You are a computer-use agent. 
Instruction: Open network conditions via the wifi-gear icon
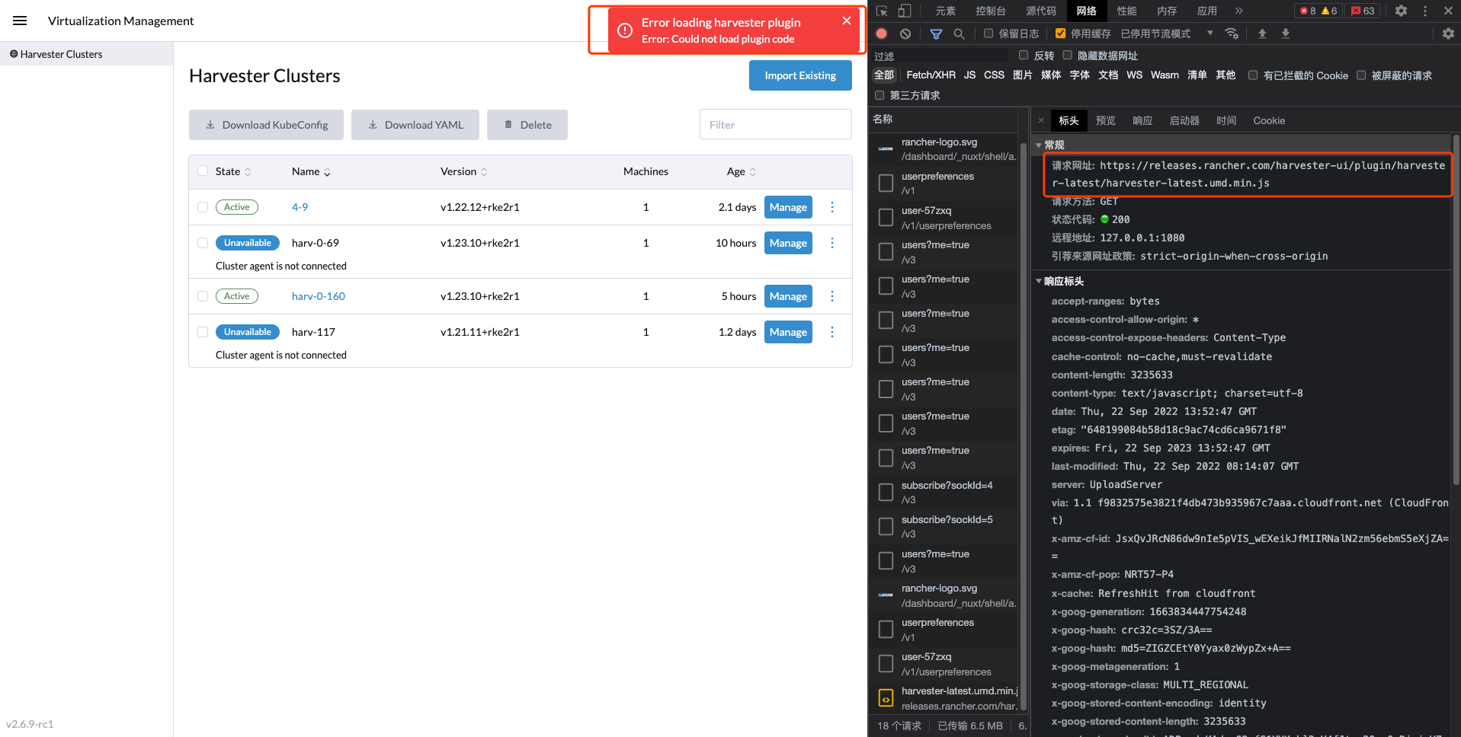[x=1232, y=33]
